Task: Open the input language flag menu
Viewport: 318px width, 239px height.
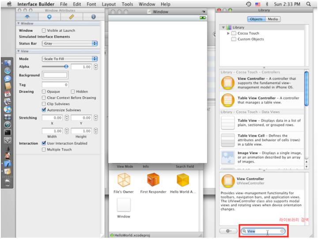Action: 258,4
